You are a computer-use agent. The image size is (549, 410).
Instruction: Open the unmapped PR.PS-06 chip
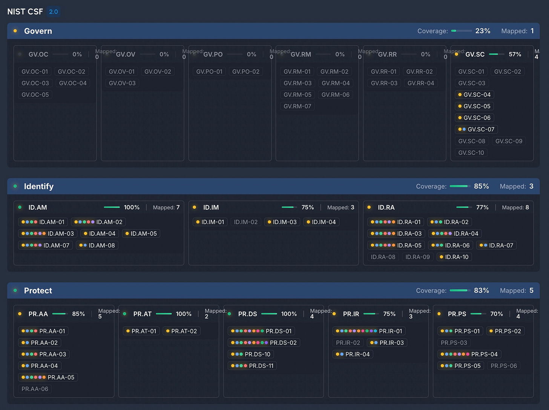504,366
